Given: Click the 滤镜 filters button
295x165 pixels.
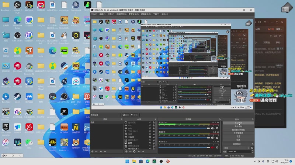Looking at the screenshot, I should tap(135, 115).
